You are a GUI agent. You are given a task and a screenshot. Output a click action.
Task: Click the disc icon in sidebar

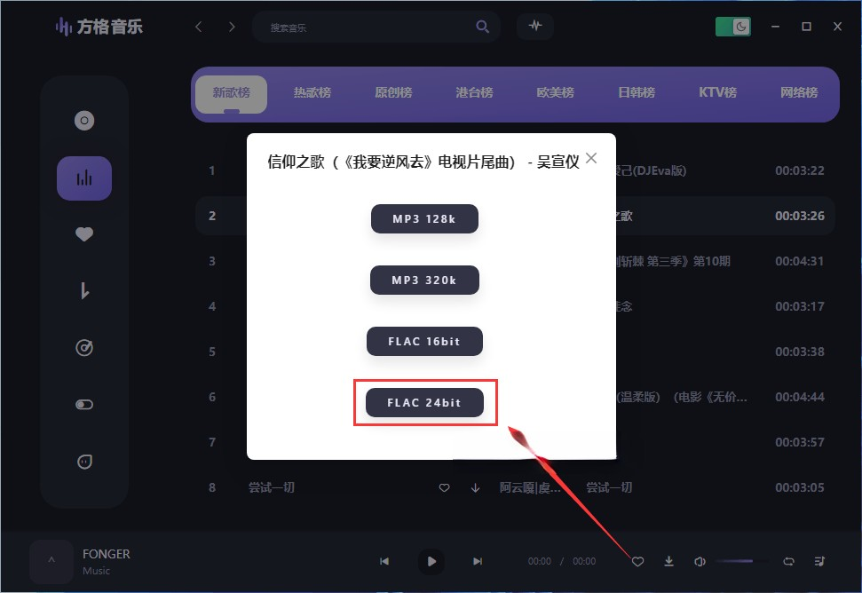click(x=84, y=121)
